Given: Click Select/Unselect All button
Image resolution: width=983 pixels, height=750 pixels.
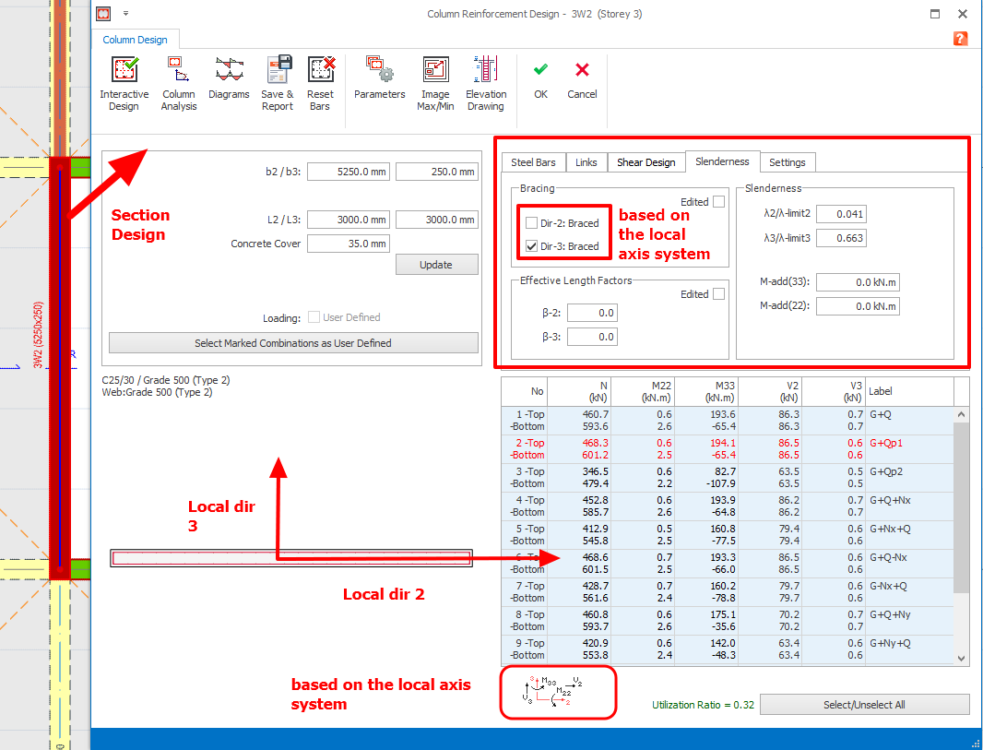Looking at the screenshot, I should 864,705.
